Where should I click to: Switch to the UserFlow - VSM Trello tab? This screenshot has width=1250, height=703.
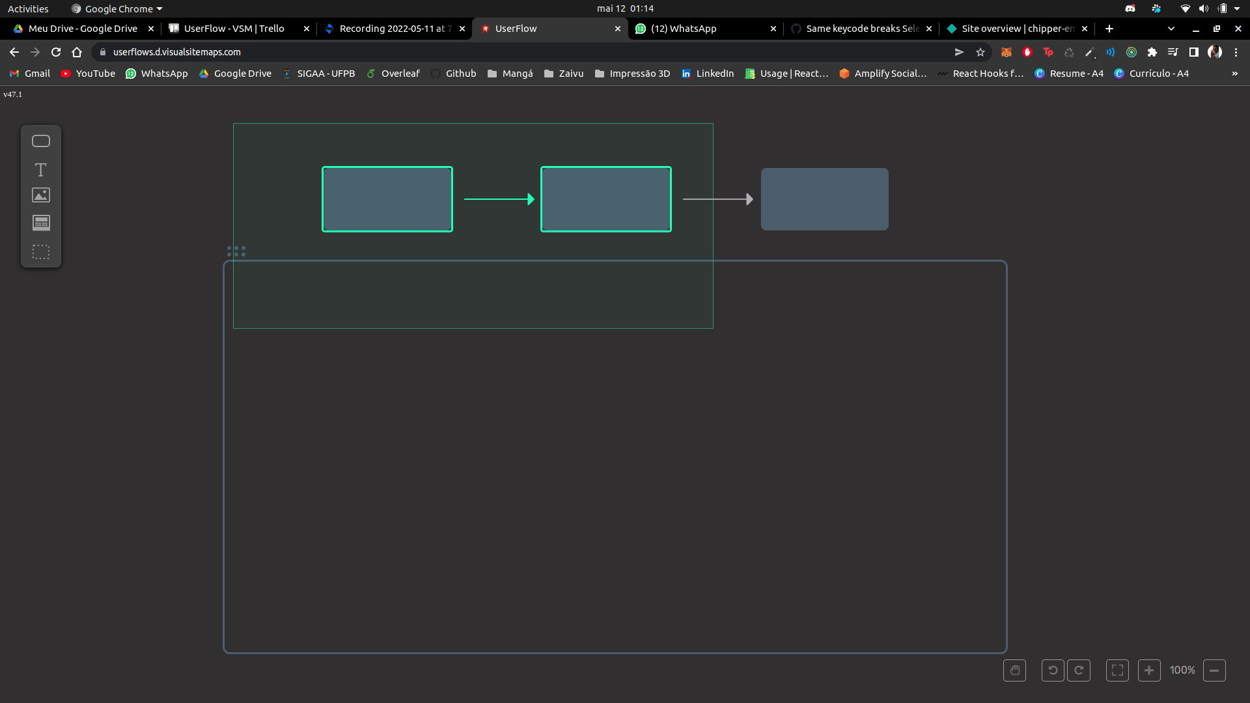(x=231, y=29)
